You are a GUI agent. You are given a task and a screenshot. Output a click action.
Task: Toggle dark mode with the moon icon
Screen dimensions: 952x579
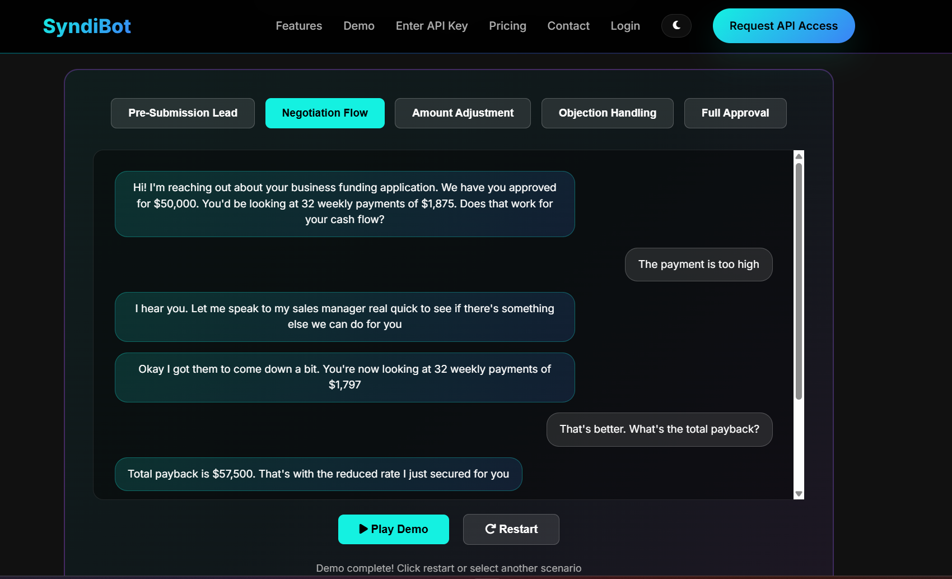(676, 26)
